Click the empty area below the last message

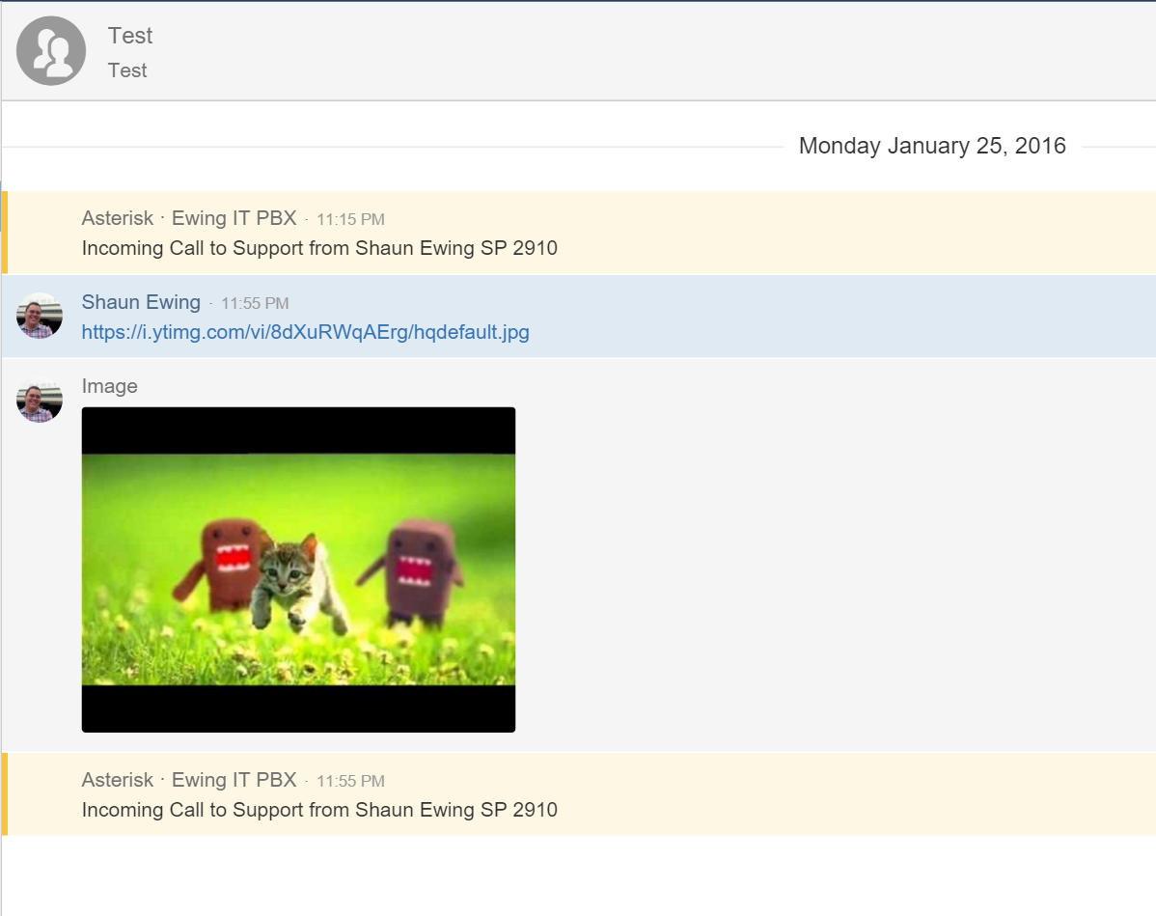pos(579,876)
